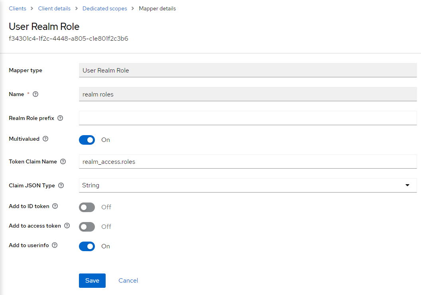Image resolution: width=421 pixels, height=295 pixels.
Task: Click the Token Claim Name help icon
Action: point(63,161)
